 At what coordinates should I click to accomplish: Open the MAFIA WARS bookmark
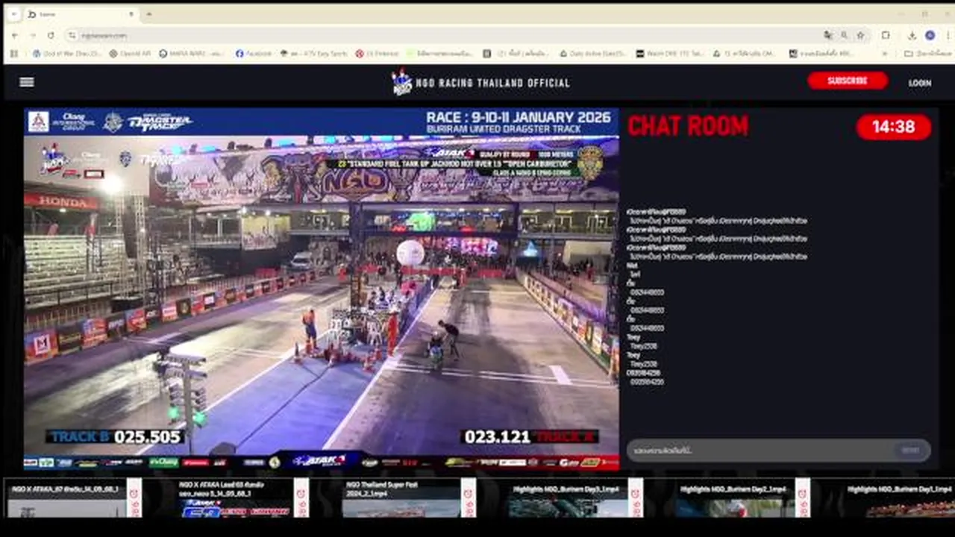(192, 54)
